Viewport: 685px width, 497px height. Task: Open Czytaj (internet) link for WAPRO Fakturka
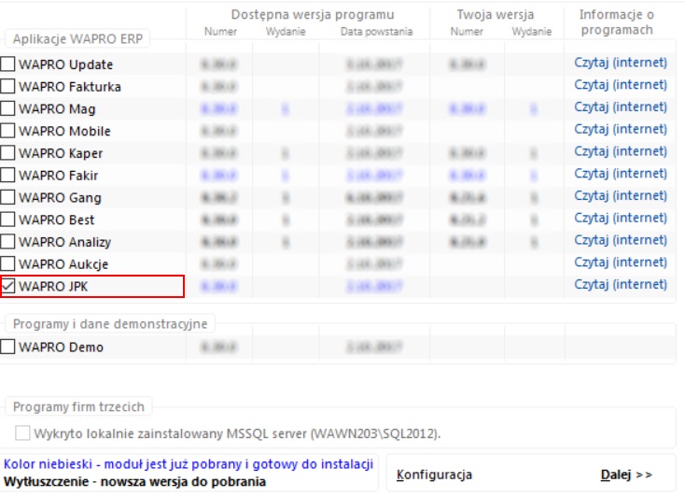621,85
